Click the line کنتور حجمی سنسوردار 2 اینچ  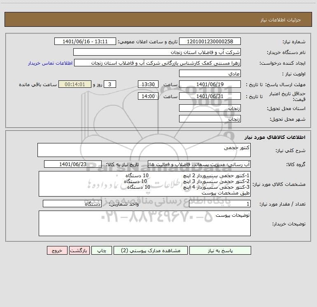(216, 176)
